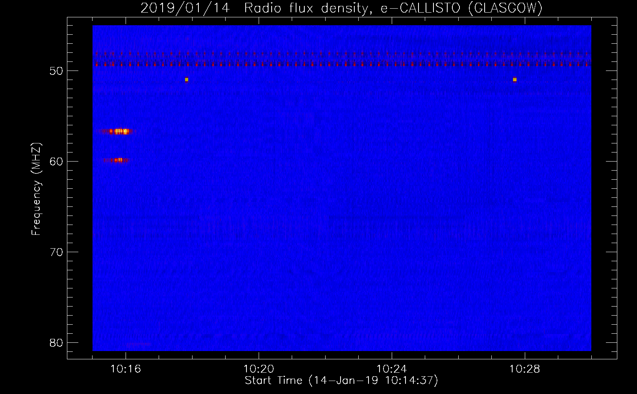The image size is (637, 394).
Task: Click the smaller burst at 60 MHz
Action: (x=116, y=160)
